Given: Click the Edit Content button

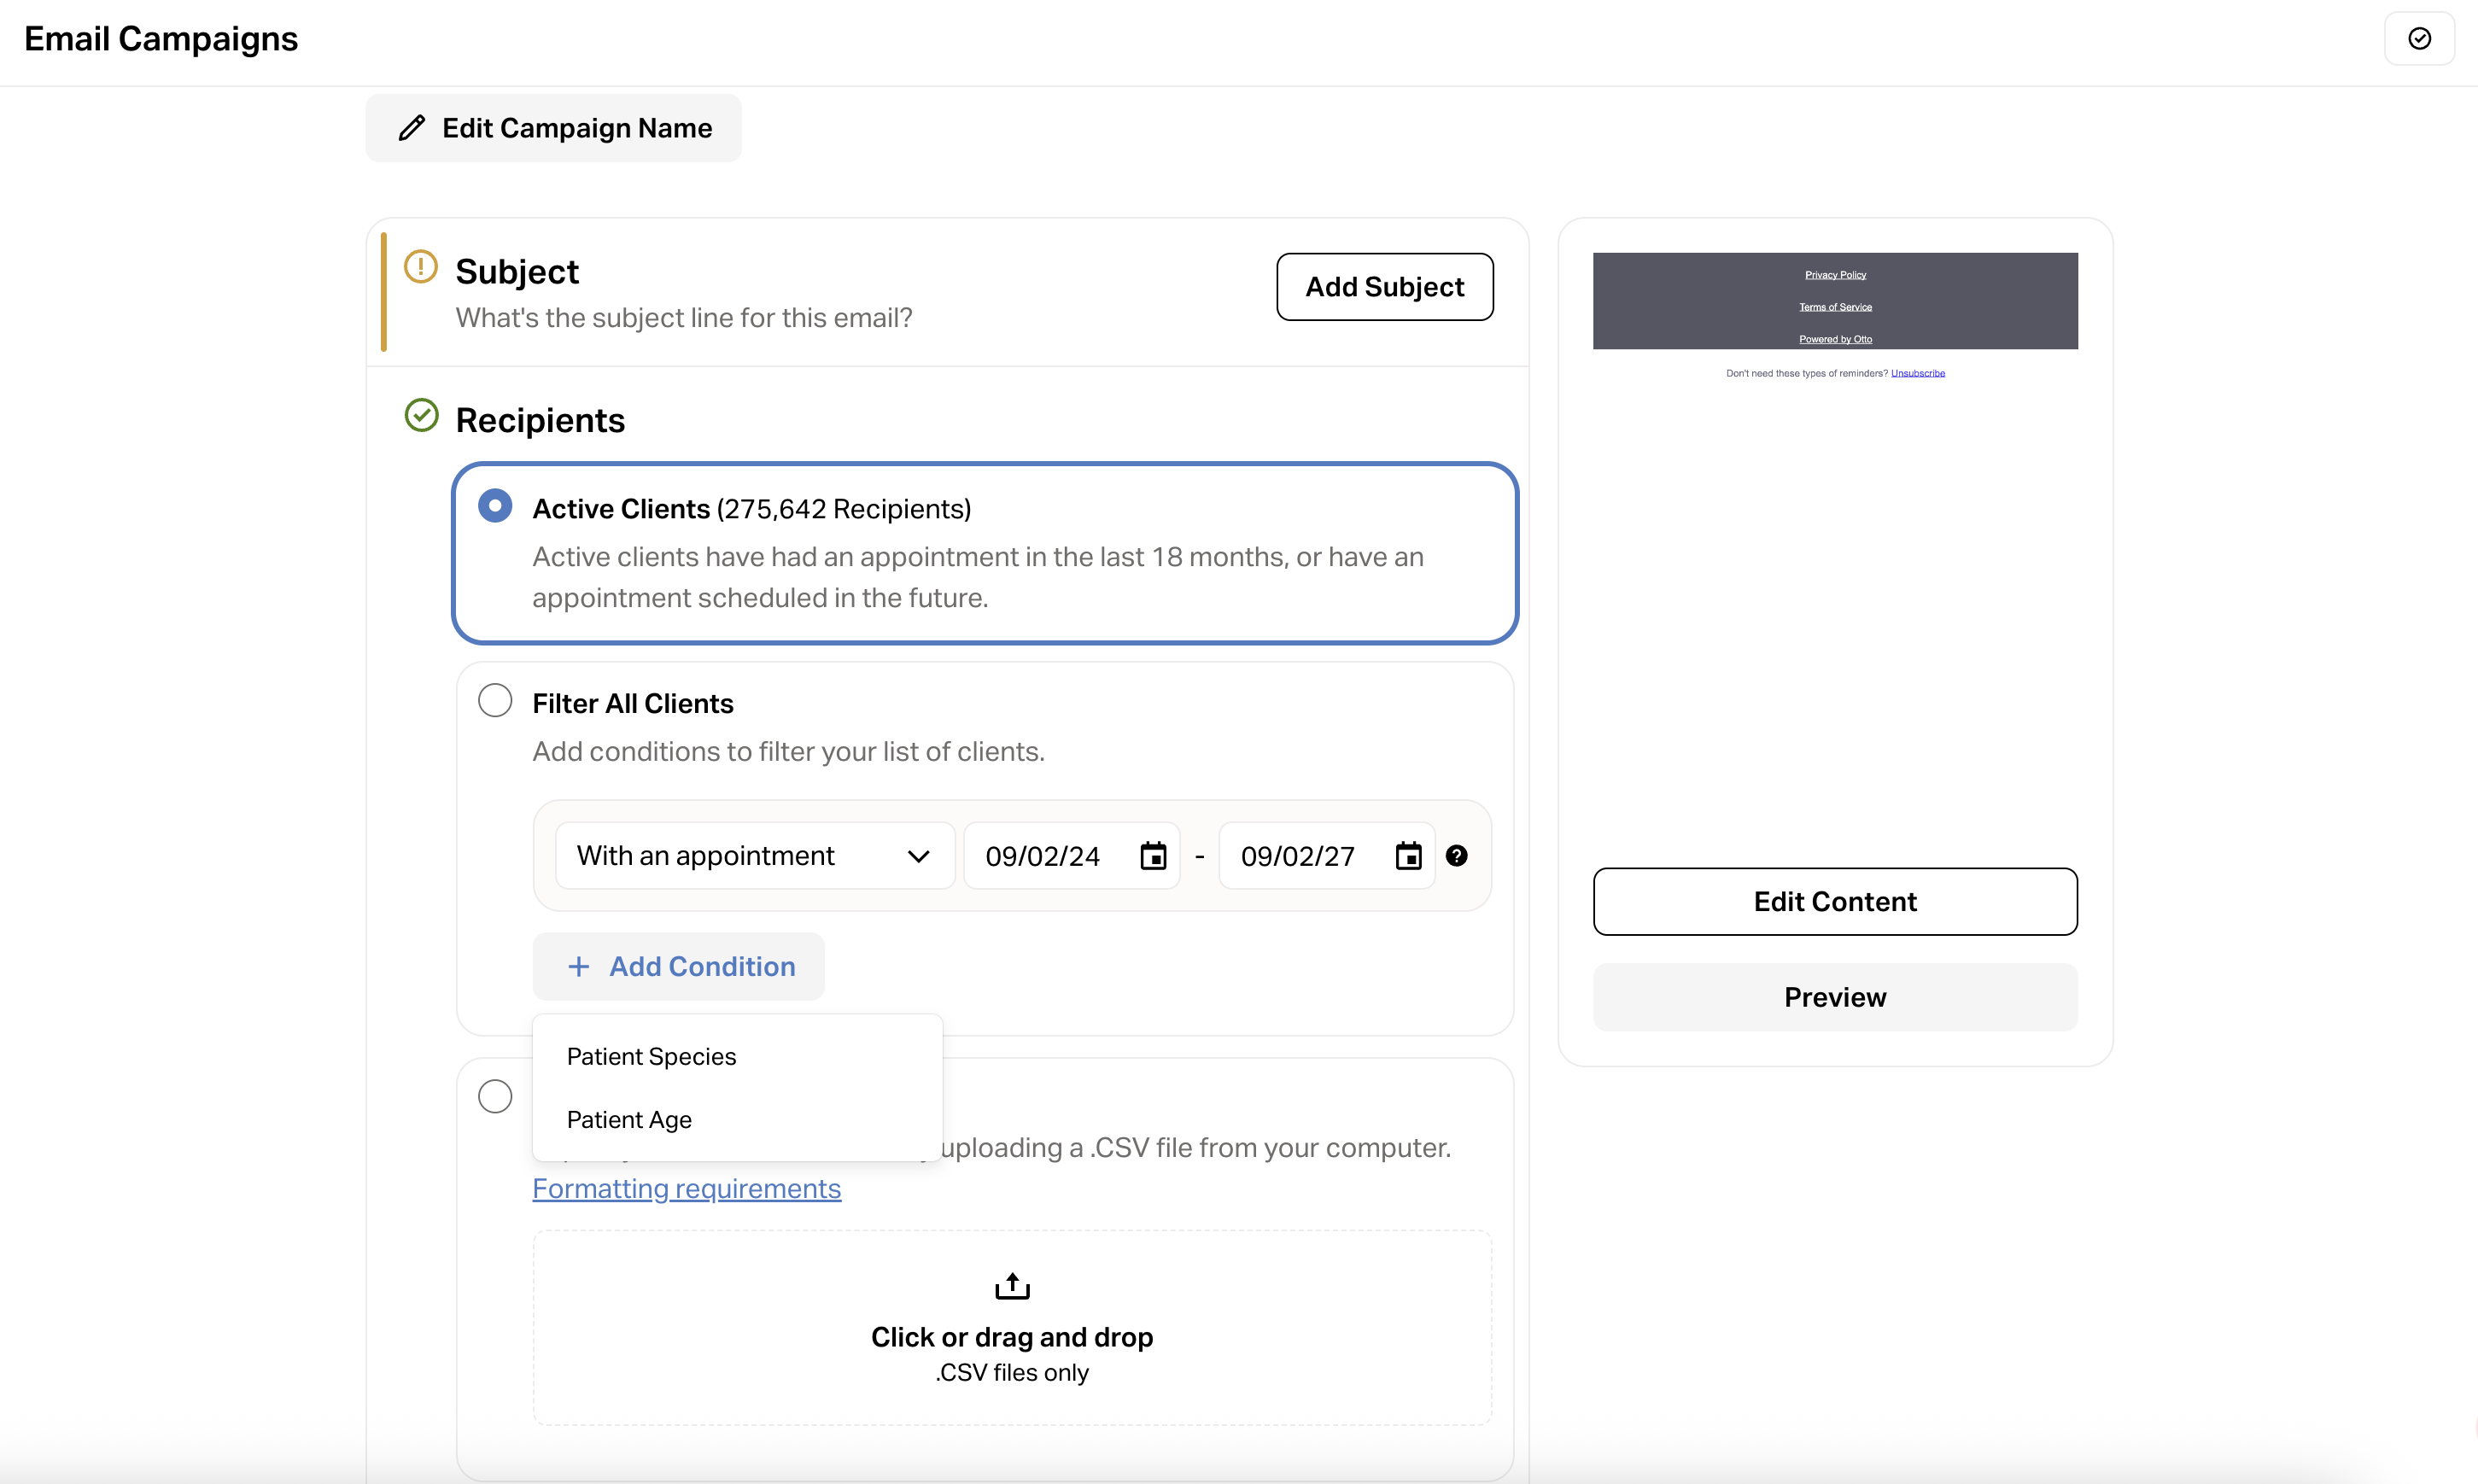Looking at the screenshot, I should [x=1835, y=902].
